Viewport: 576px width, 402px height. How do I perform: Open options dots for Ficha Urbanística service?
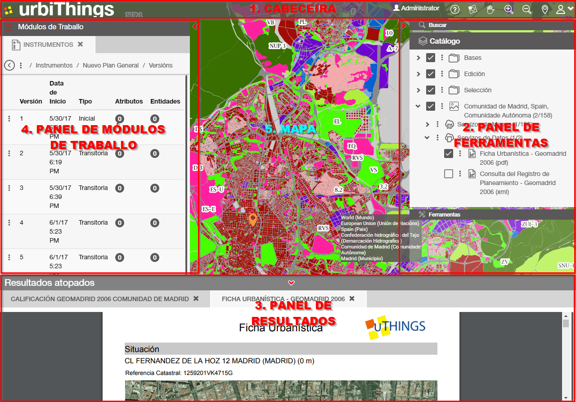[460, 154]
